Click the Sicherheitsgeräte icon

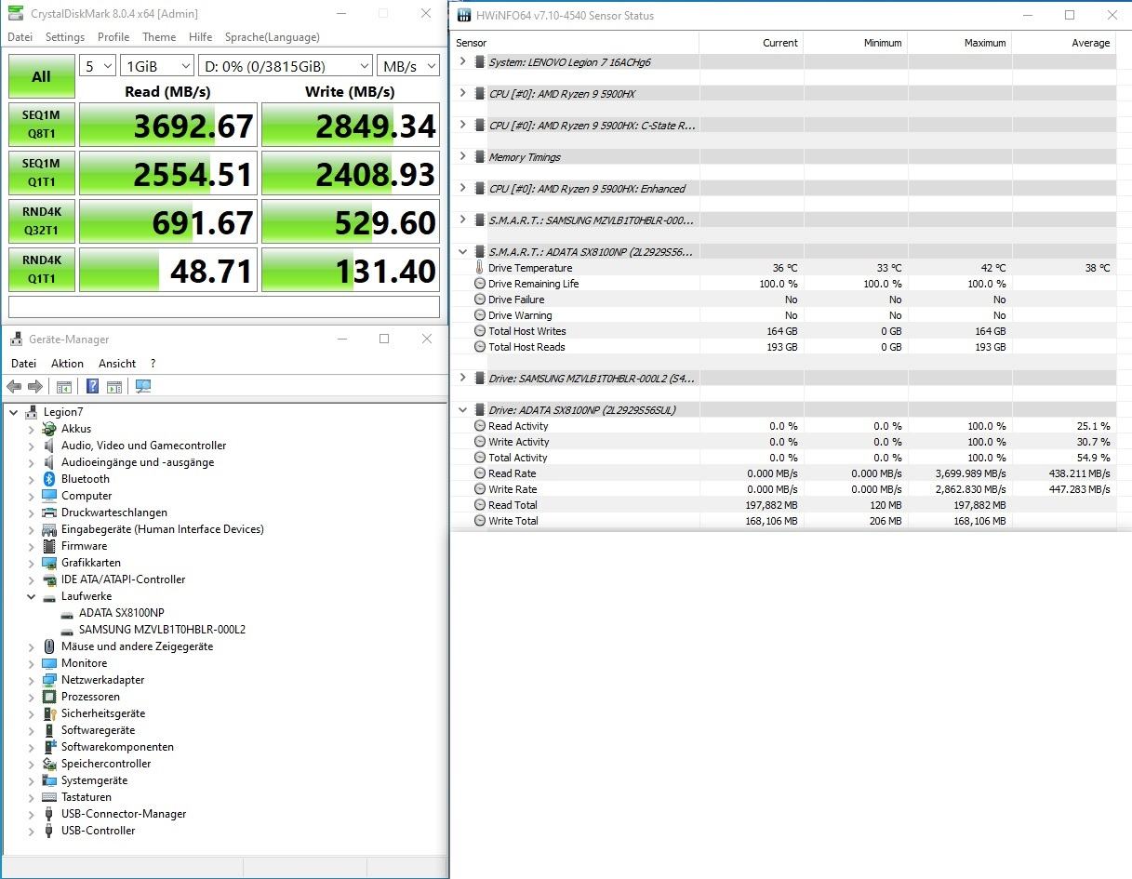tap(49, 713)
